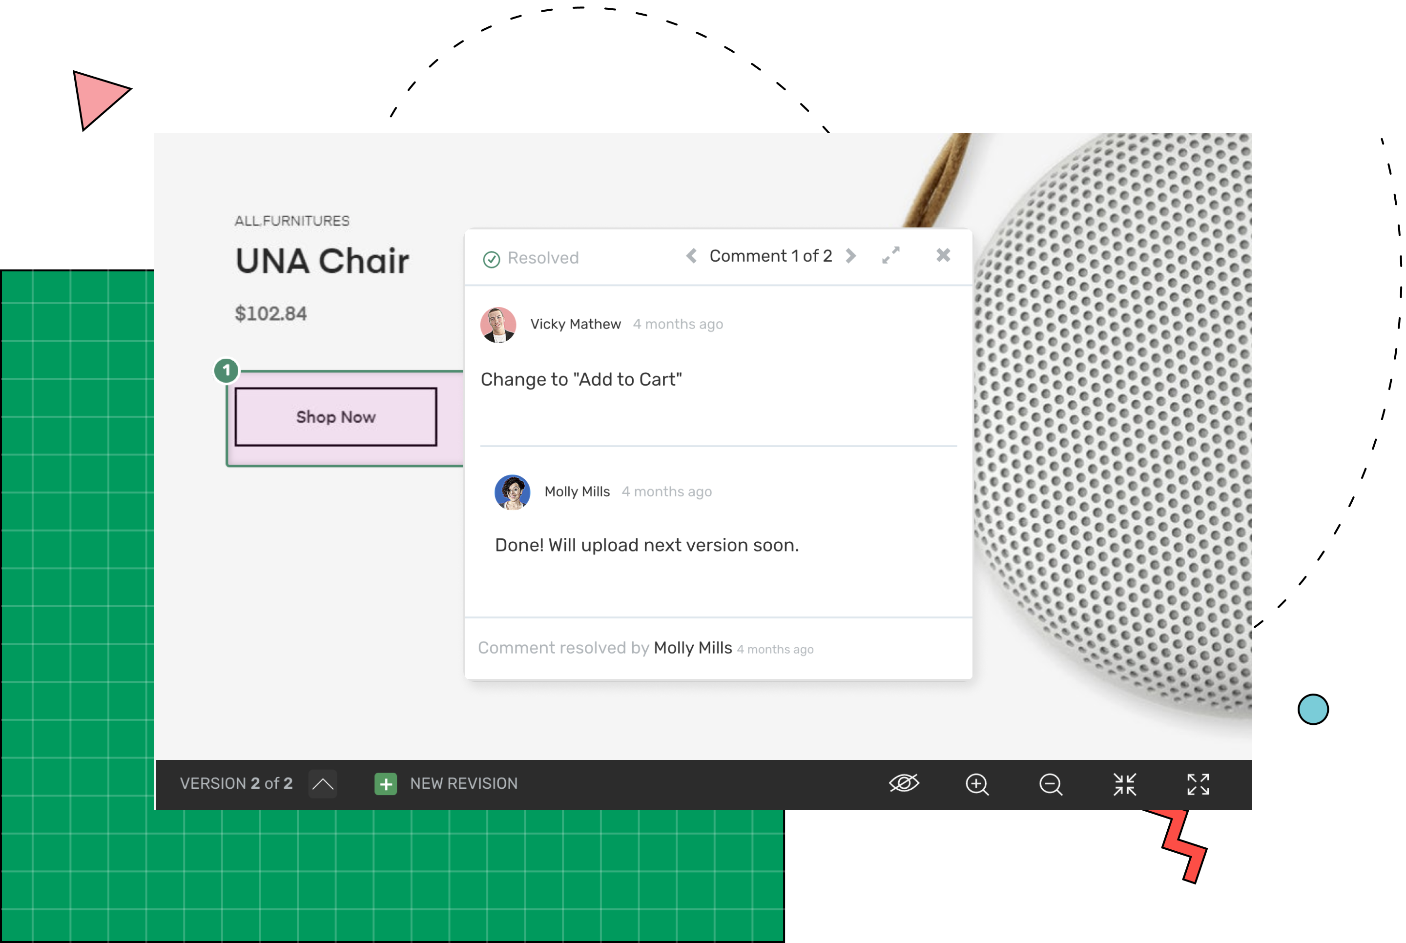Click the zoom out magnifier icon
The height and width of the screenshot is (943, 1406).
(1051, 784)
